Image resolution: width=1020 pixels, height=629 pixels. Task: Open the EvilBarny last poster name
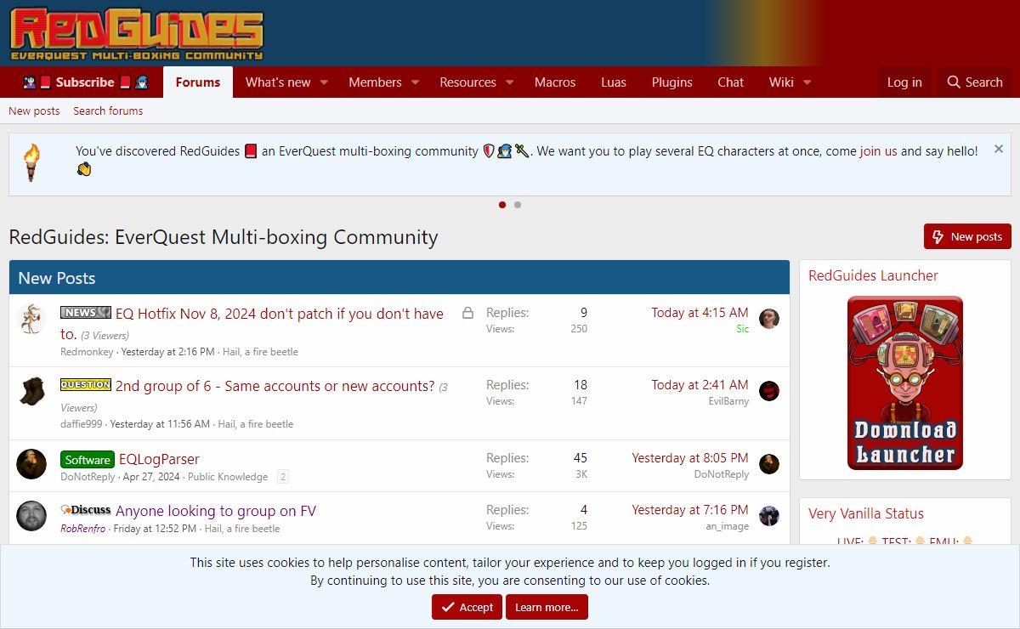[x=728, y=401]
